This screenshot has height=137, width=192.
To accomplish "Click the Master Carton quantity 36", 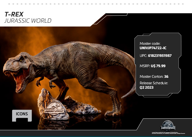I will coord(166,77).
